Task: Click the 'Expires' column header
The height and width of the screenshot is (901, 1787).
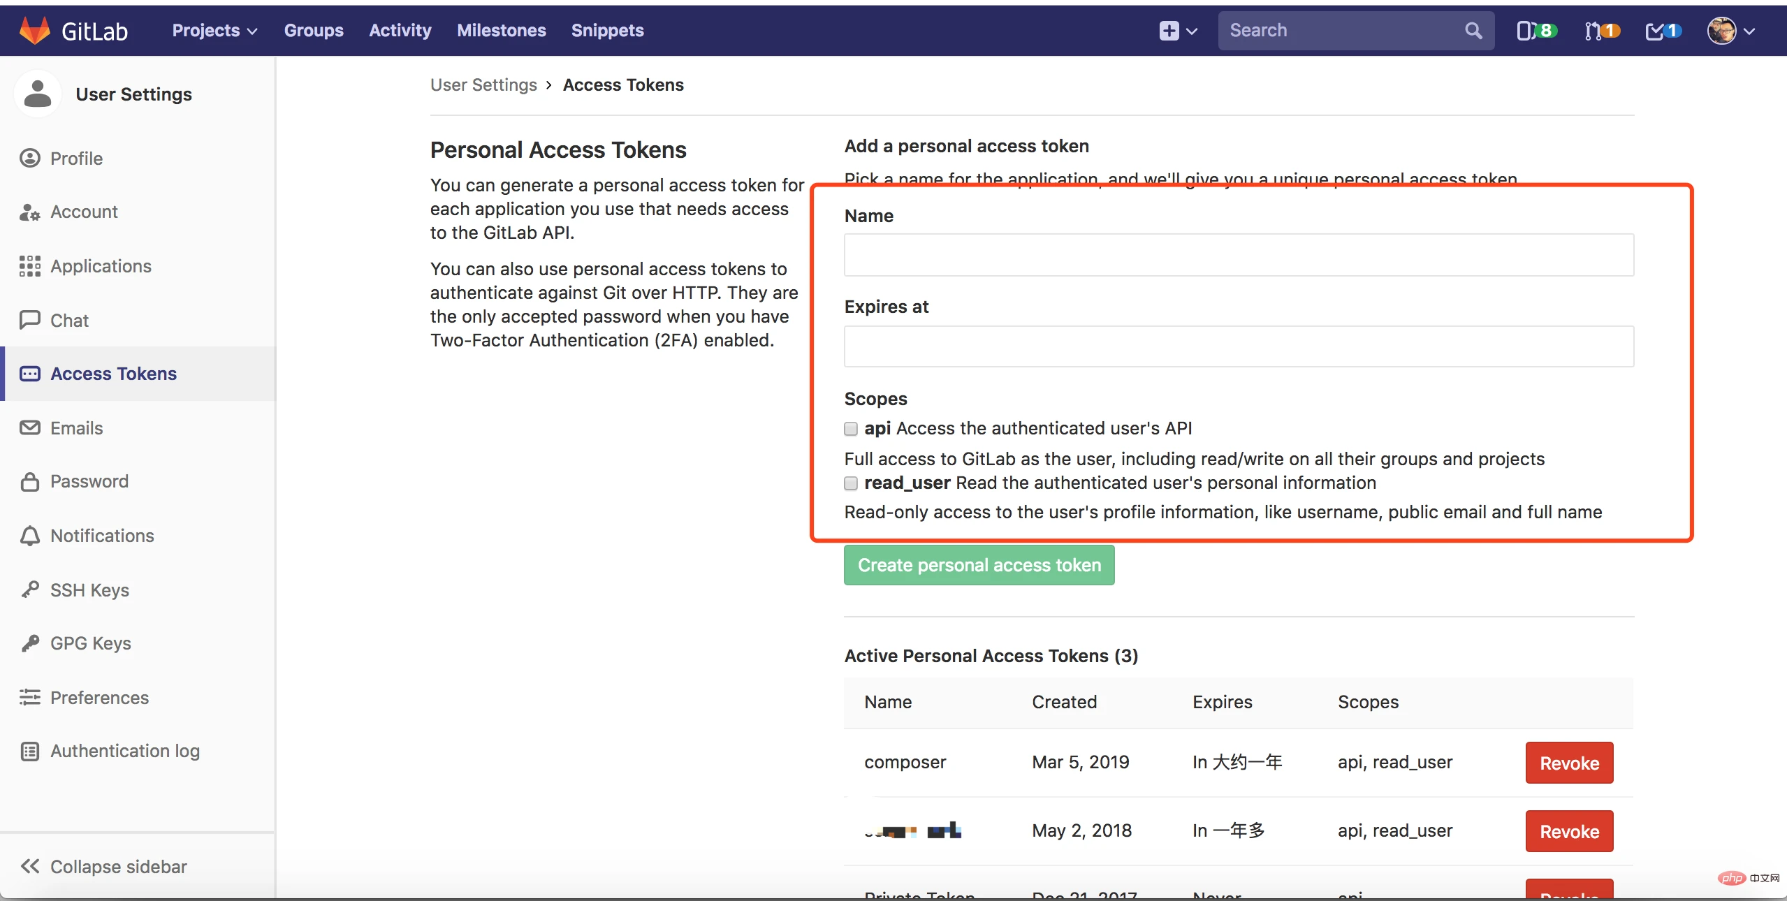Action: pyautogui.click(x=1223, y=702)
